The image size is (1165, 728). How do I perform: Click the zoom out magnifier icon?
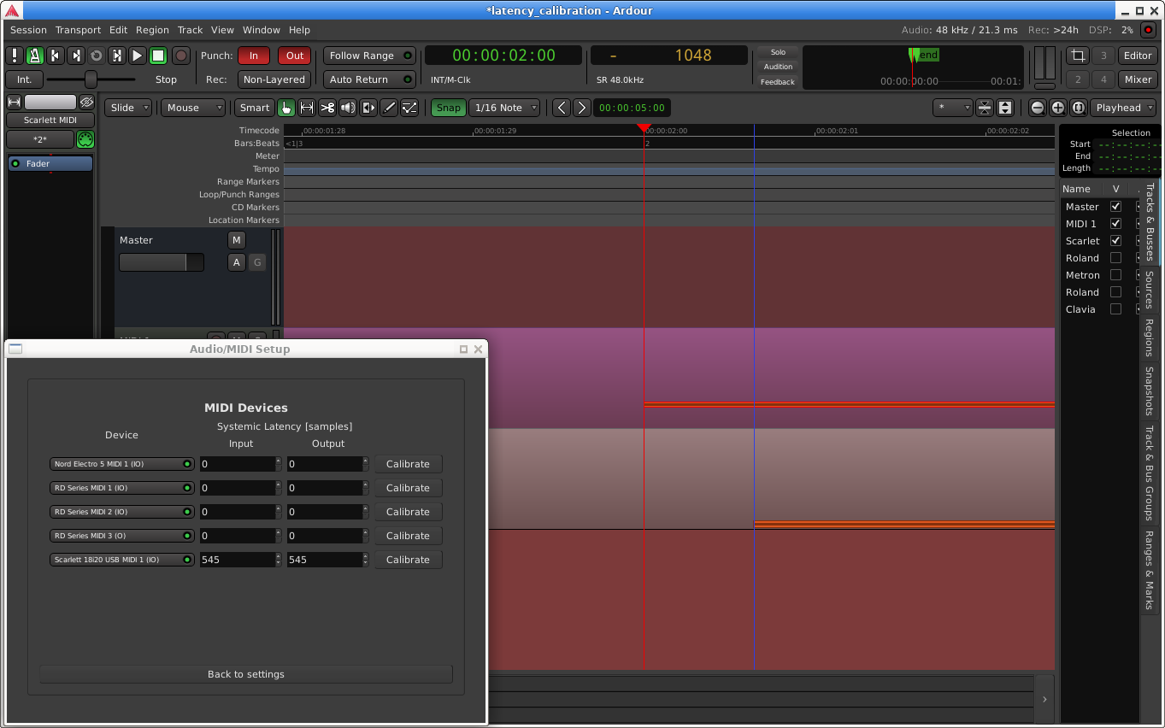[x=1037, y=108]
